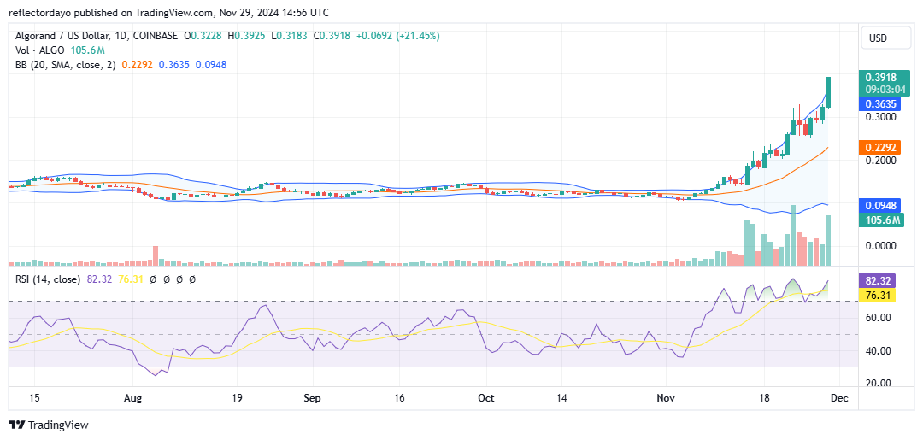Image resolution: width=923 pixels, height=440 pixels.
Task: Select the Vol · ALGO indicator label
Action: pos(40,50)
